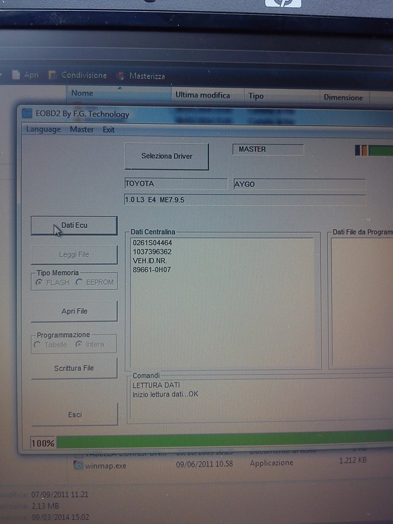Click the Applicazione type cell

[x=271, y=463]
